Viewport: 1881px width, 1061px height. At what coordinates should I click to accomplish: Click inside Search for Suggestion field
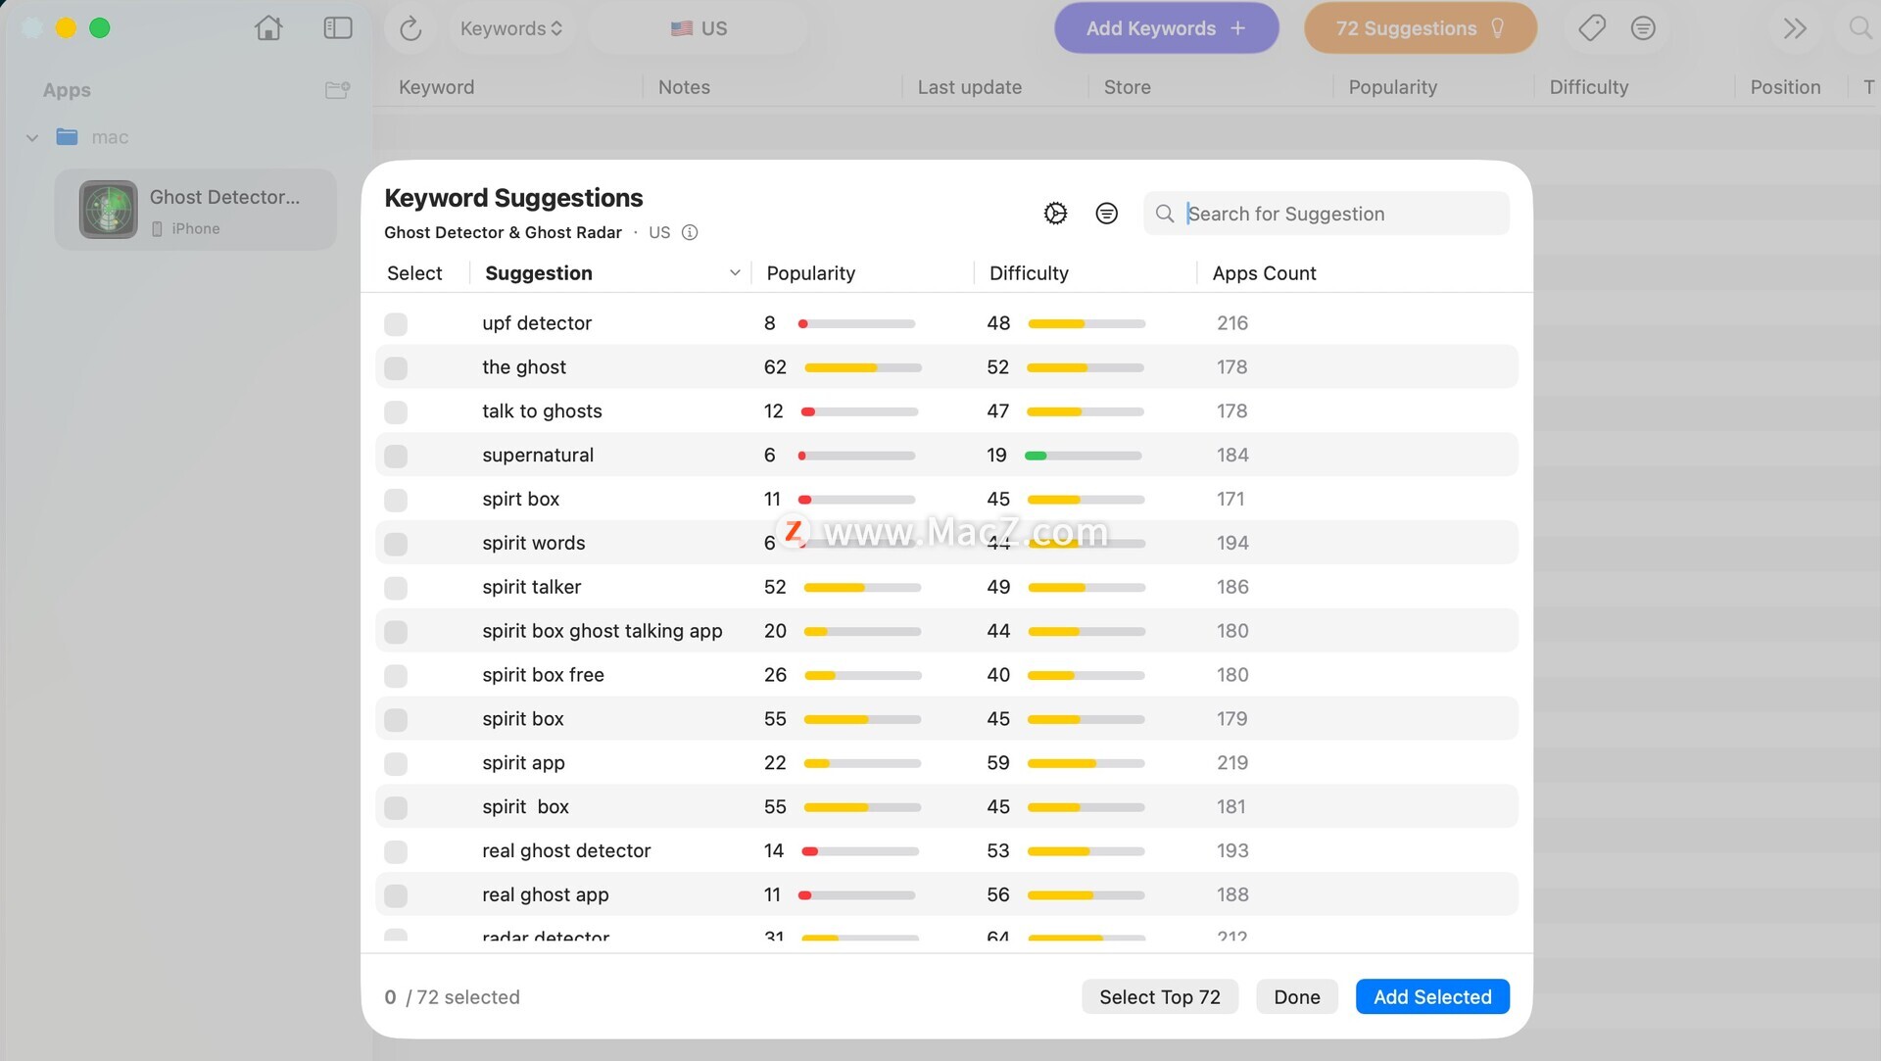[1326, 214]
